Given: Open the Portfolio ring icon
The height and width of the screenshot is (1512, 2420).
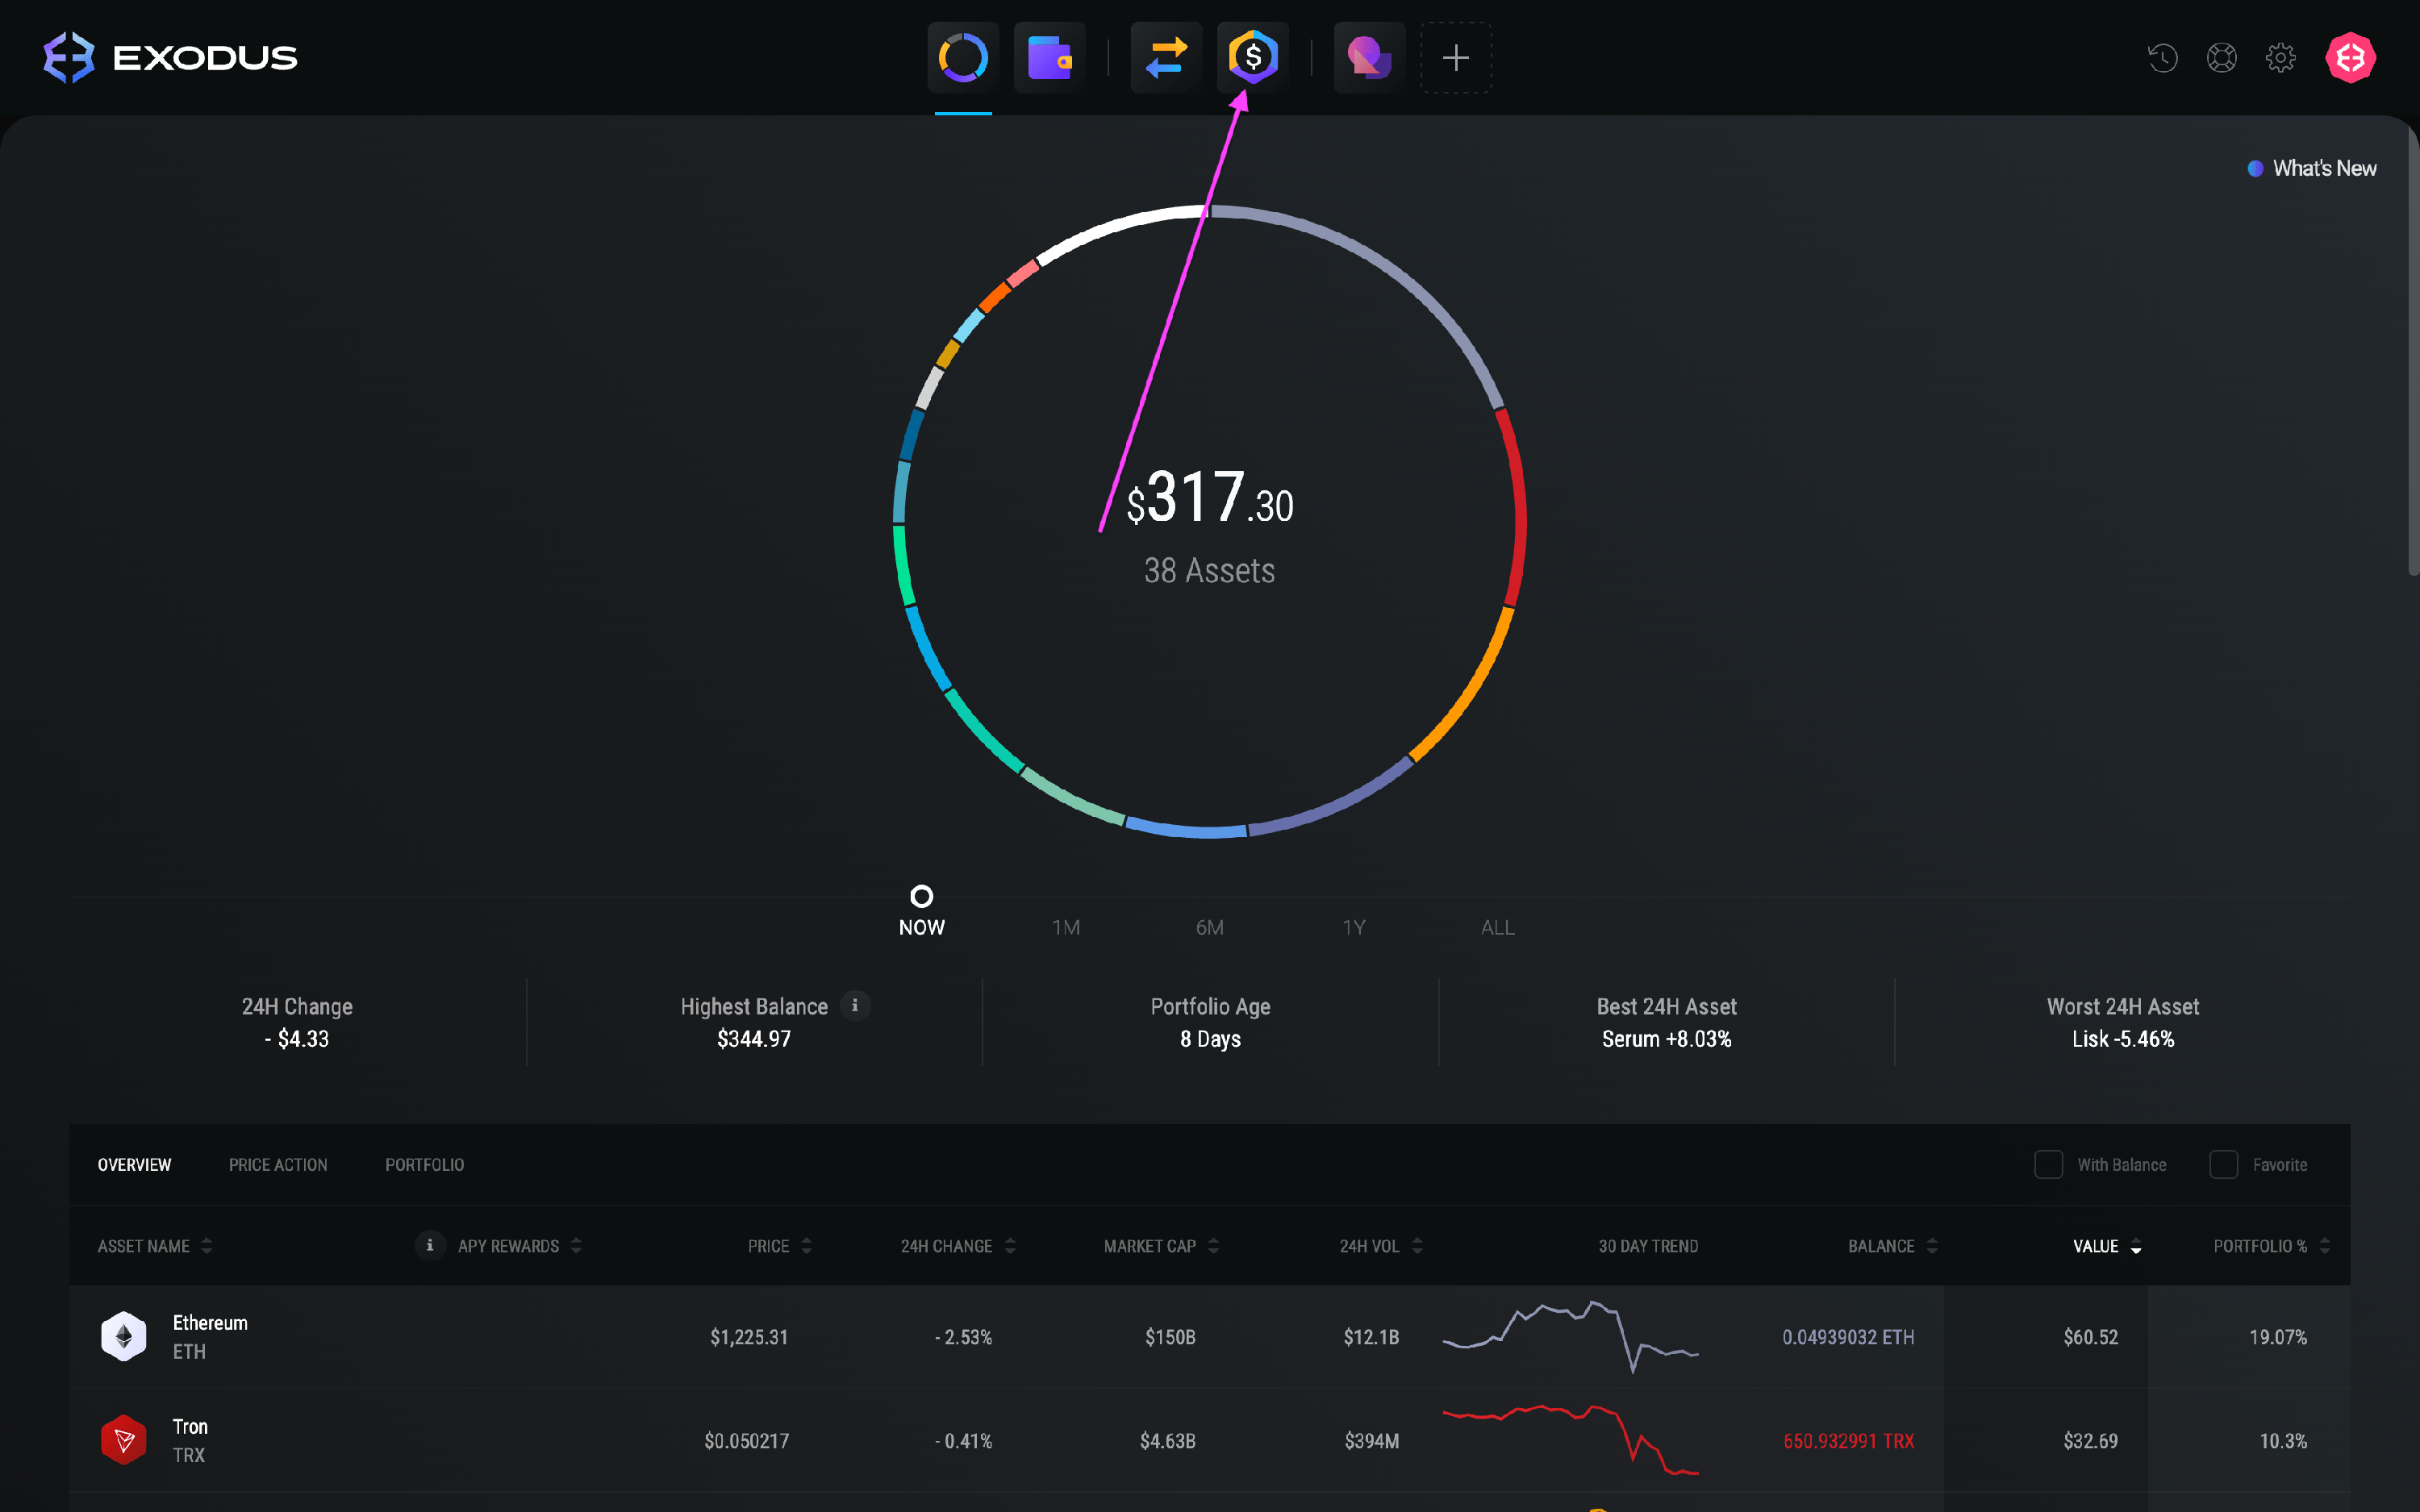Looking at the screenshot, I should point(962,57).
